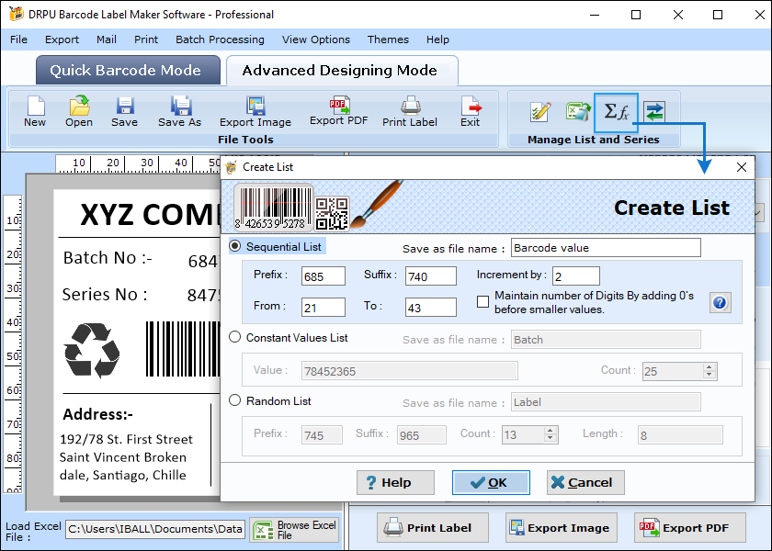
Task: Open the Export menu
Action: 62,39
